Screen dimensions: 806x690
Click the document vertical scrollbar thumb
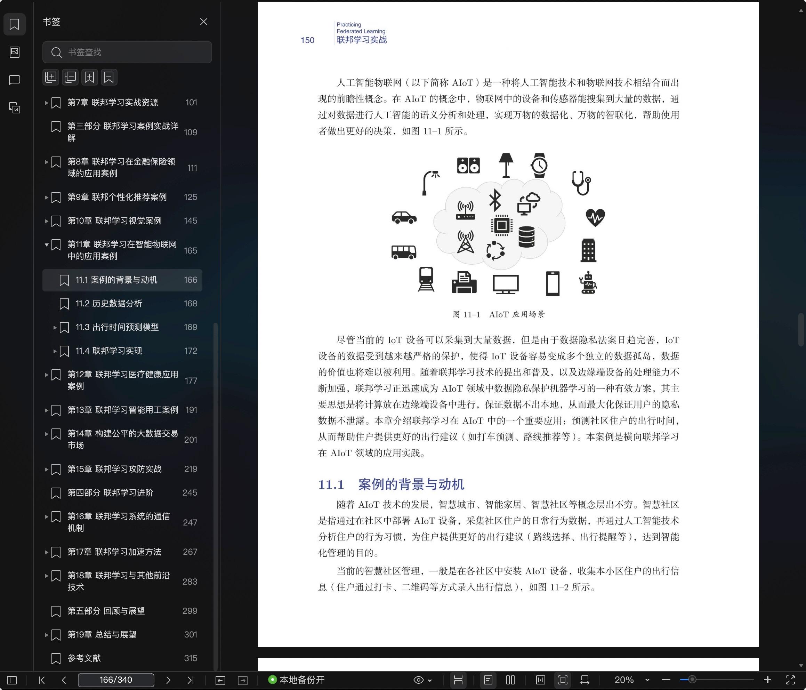[x=801, y=329]
